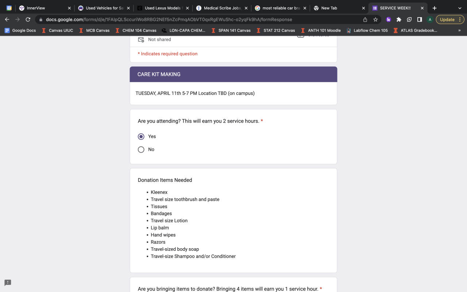Screen dimensions: 467x292
Task: Select Yes for attending
Action: (x=141, y=137)
